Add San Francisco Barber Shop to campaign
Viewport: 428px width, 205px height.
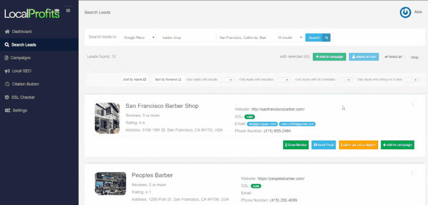[x=398, y=145]
